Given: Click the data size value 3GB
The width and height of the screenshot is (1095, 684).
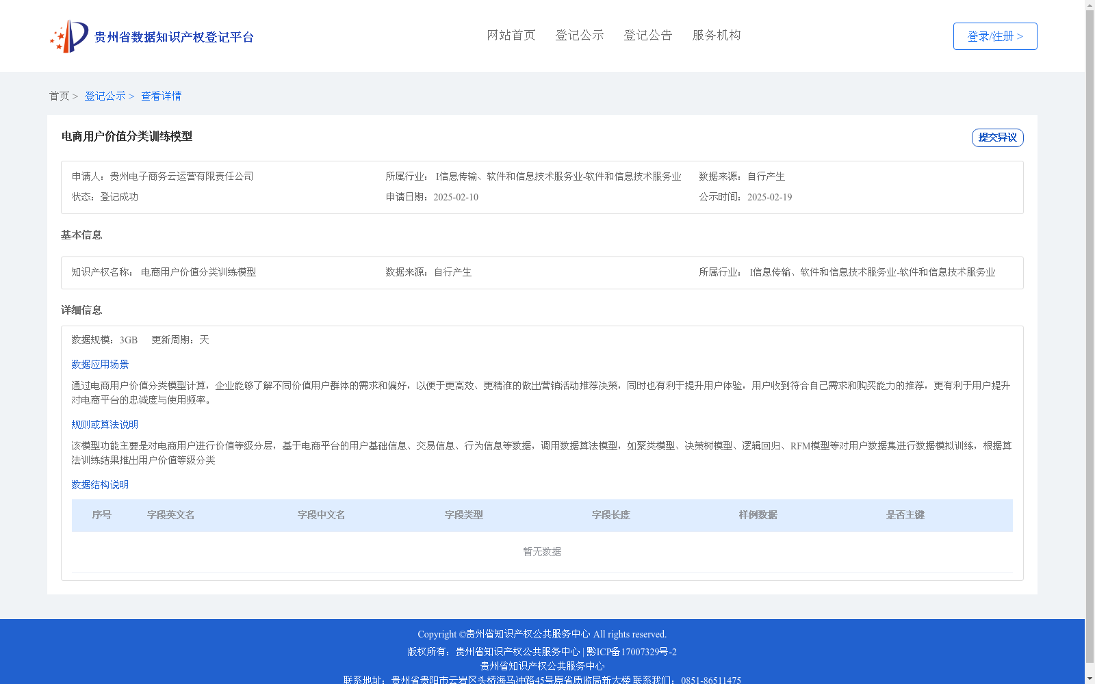Looking at the screenshot, I should click(x=129, y=340).
